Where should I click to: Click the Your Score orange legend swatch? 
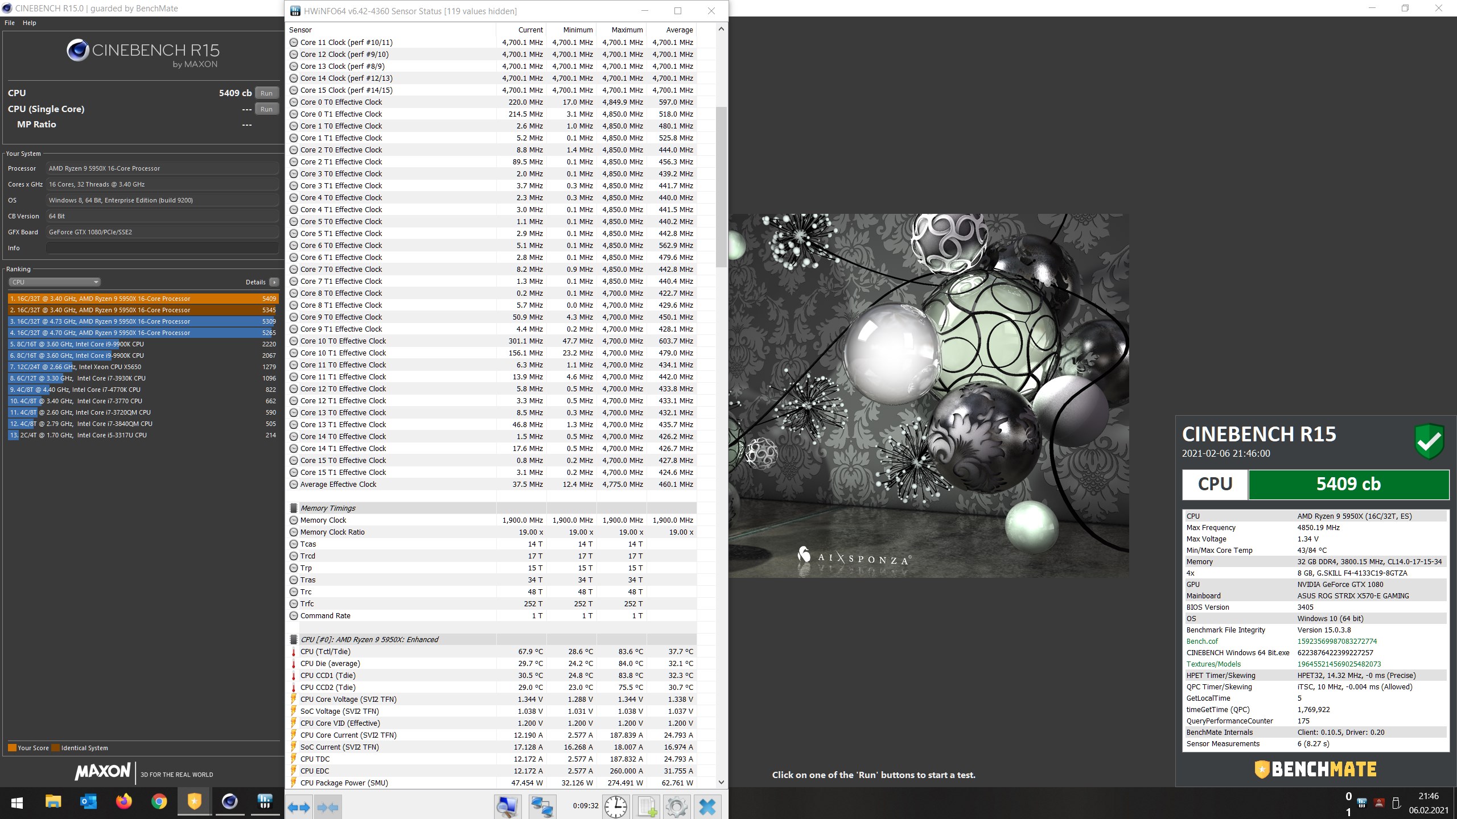[12, 748]
